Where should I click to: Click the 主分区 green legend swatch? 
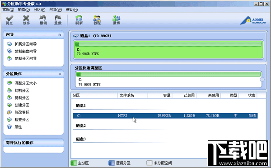(x=74, y=163)
